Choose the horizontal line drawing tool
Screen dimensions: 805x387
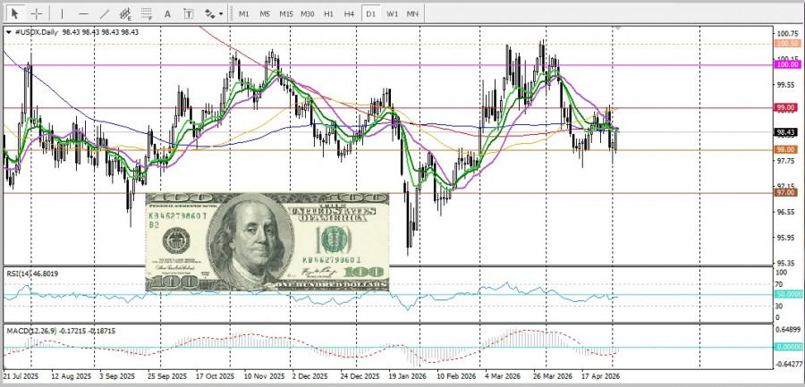(84, 14)
